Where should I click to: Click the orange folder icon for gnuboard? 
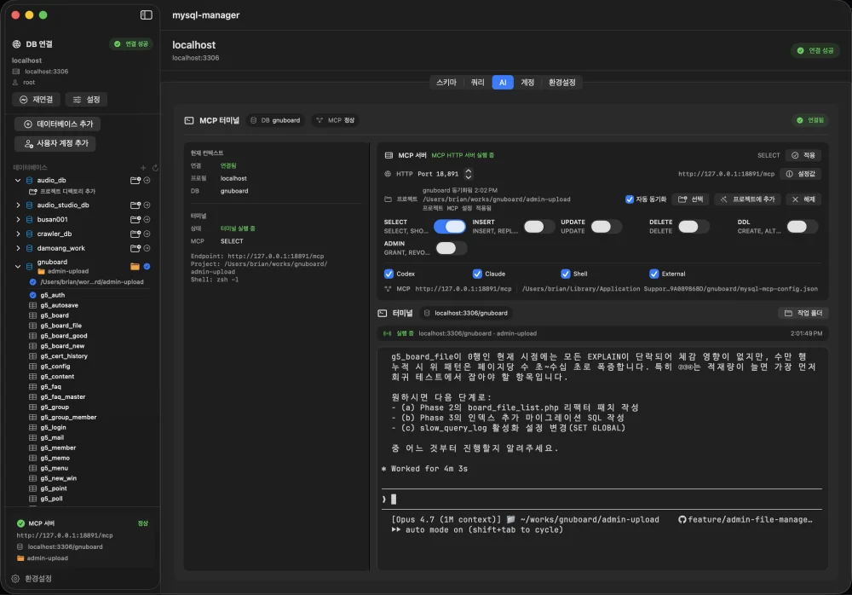point(135,266)
